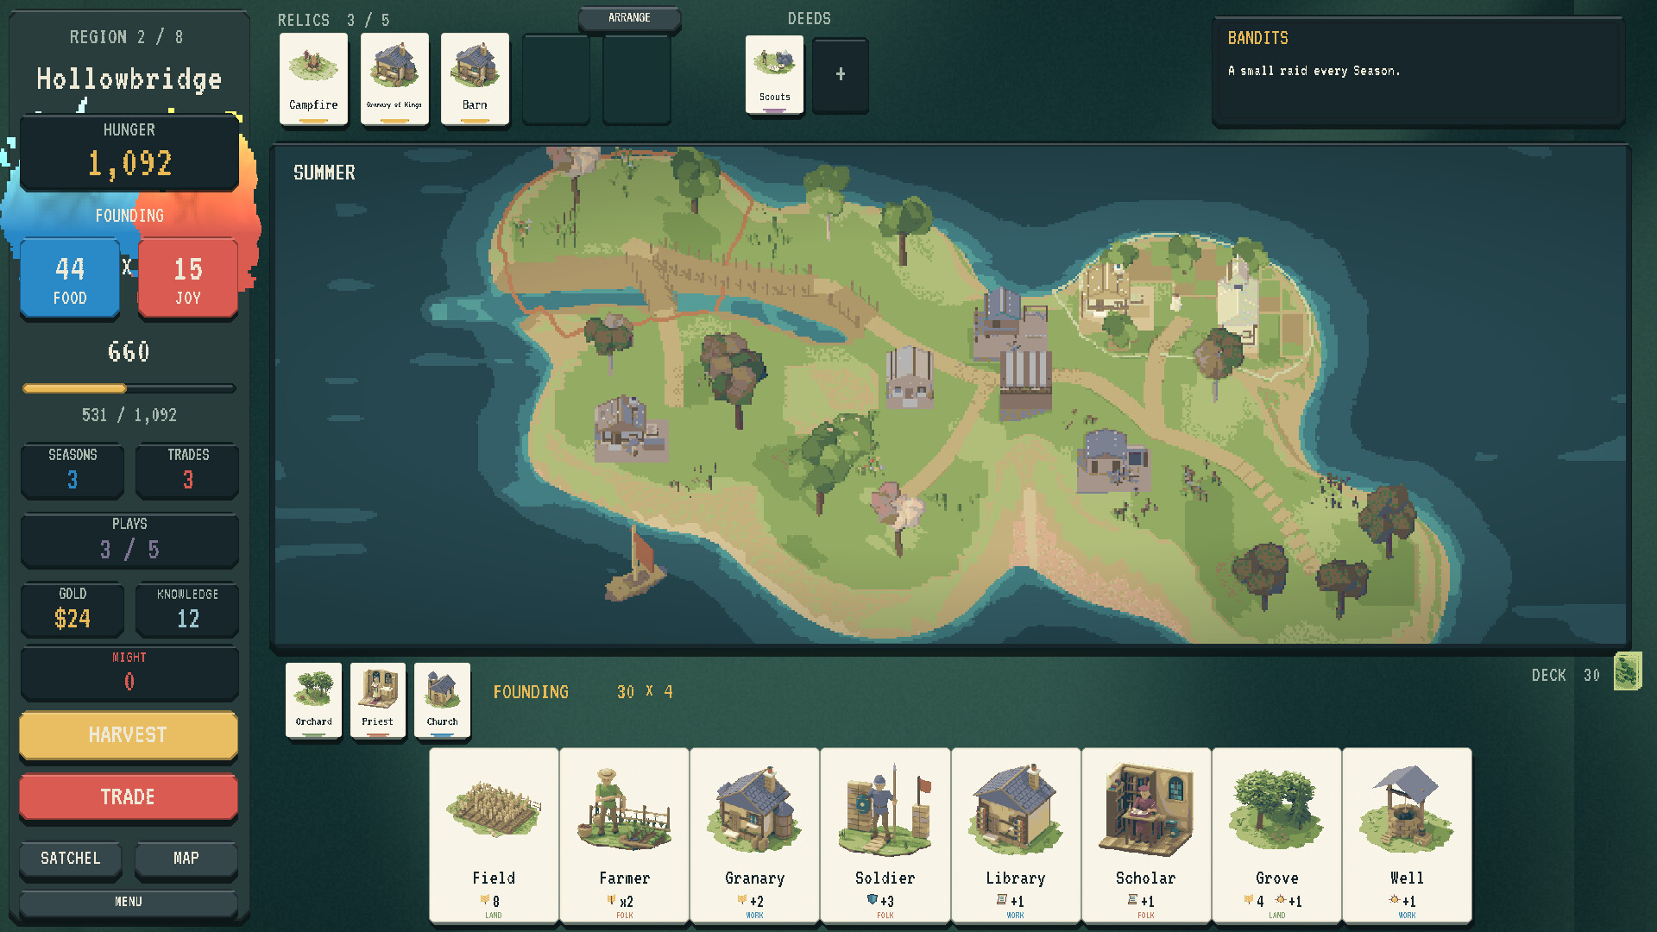Pick the Grove card from hand
The image size is (1657, 932).
[1276, 834]
